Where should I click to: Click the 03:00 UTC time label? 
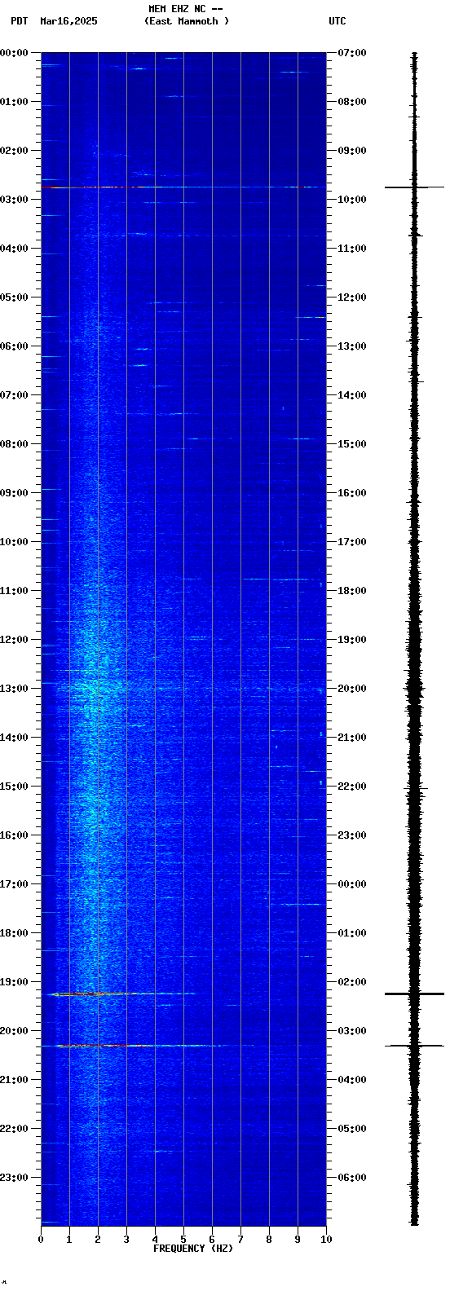click(352, 1031)
